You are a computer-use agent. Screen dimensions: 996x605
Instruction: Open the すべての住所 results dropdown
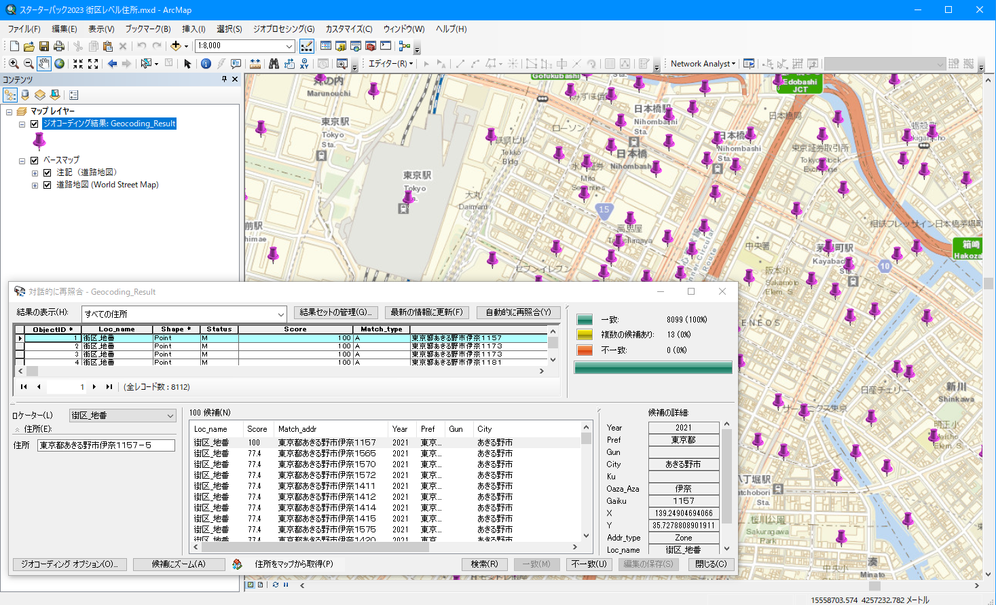pos(281,314)
